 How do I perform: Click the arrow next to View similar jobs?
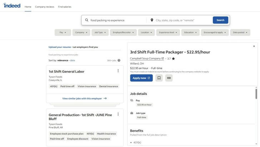[x=105, y=98]
